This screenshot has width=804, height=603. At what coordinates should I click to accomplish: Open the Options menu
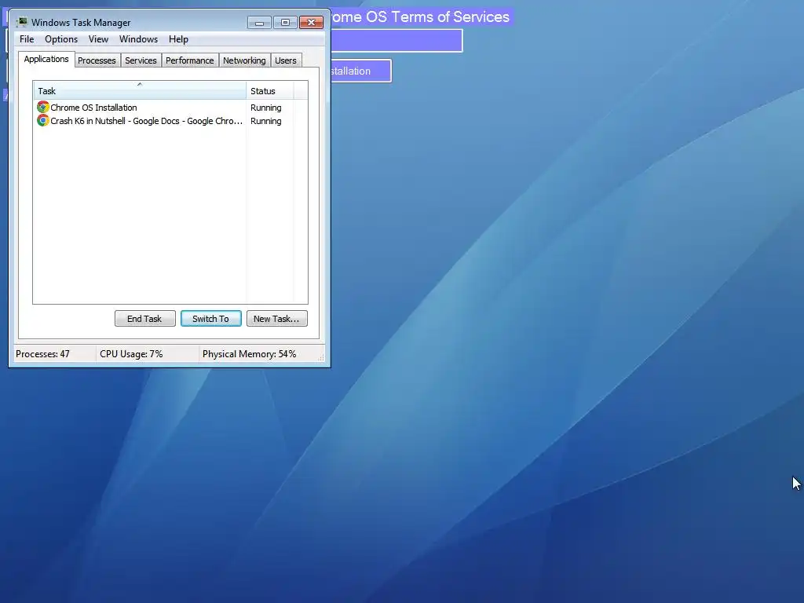pos(61,39)
